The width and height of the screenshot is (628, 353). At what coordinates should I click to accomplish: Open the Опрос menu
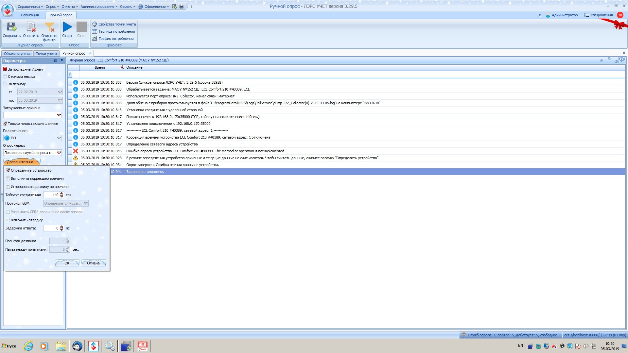tap(52, 7)
